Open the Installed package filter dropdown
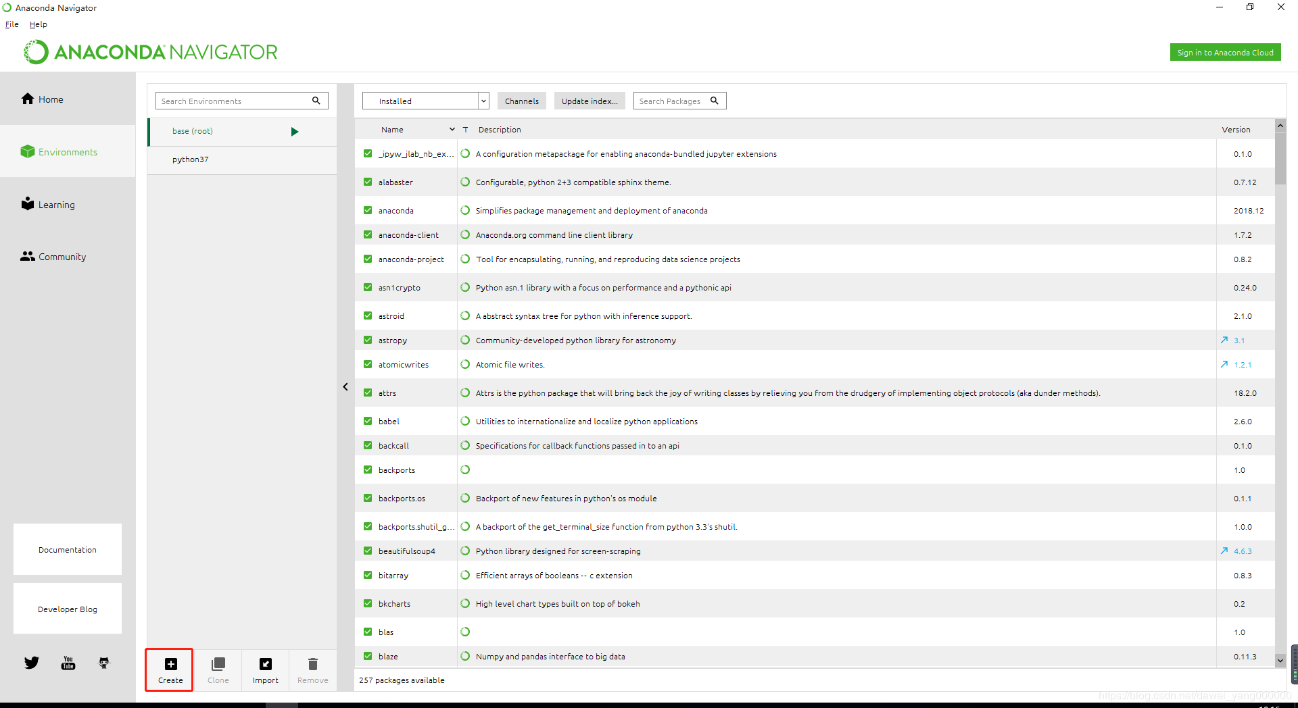 [x=426, y=101]
